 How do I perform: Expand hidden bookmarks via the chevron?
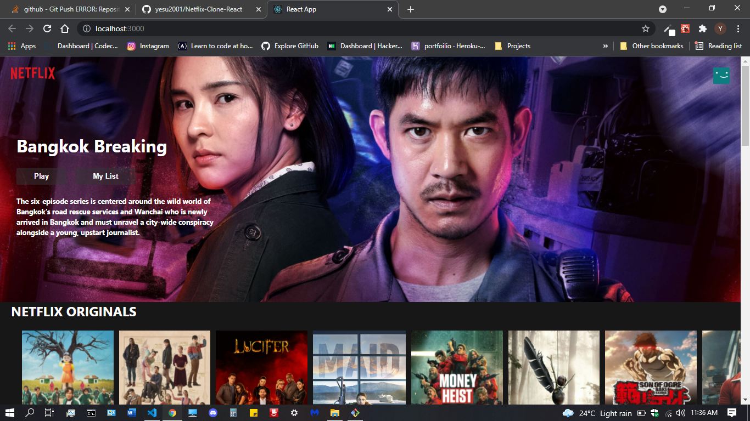606,46
